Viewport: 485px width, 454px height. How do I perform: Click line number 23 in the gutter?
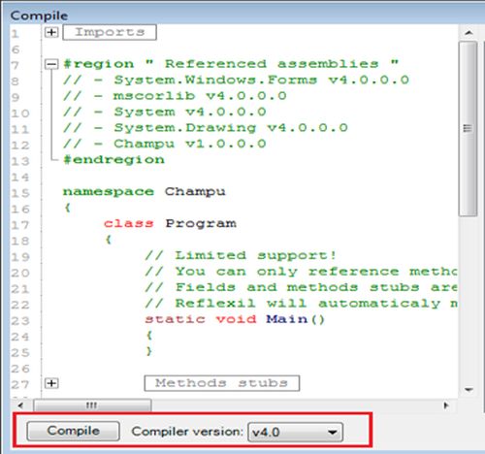pyautogui.click(x=20, y=321)
